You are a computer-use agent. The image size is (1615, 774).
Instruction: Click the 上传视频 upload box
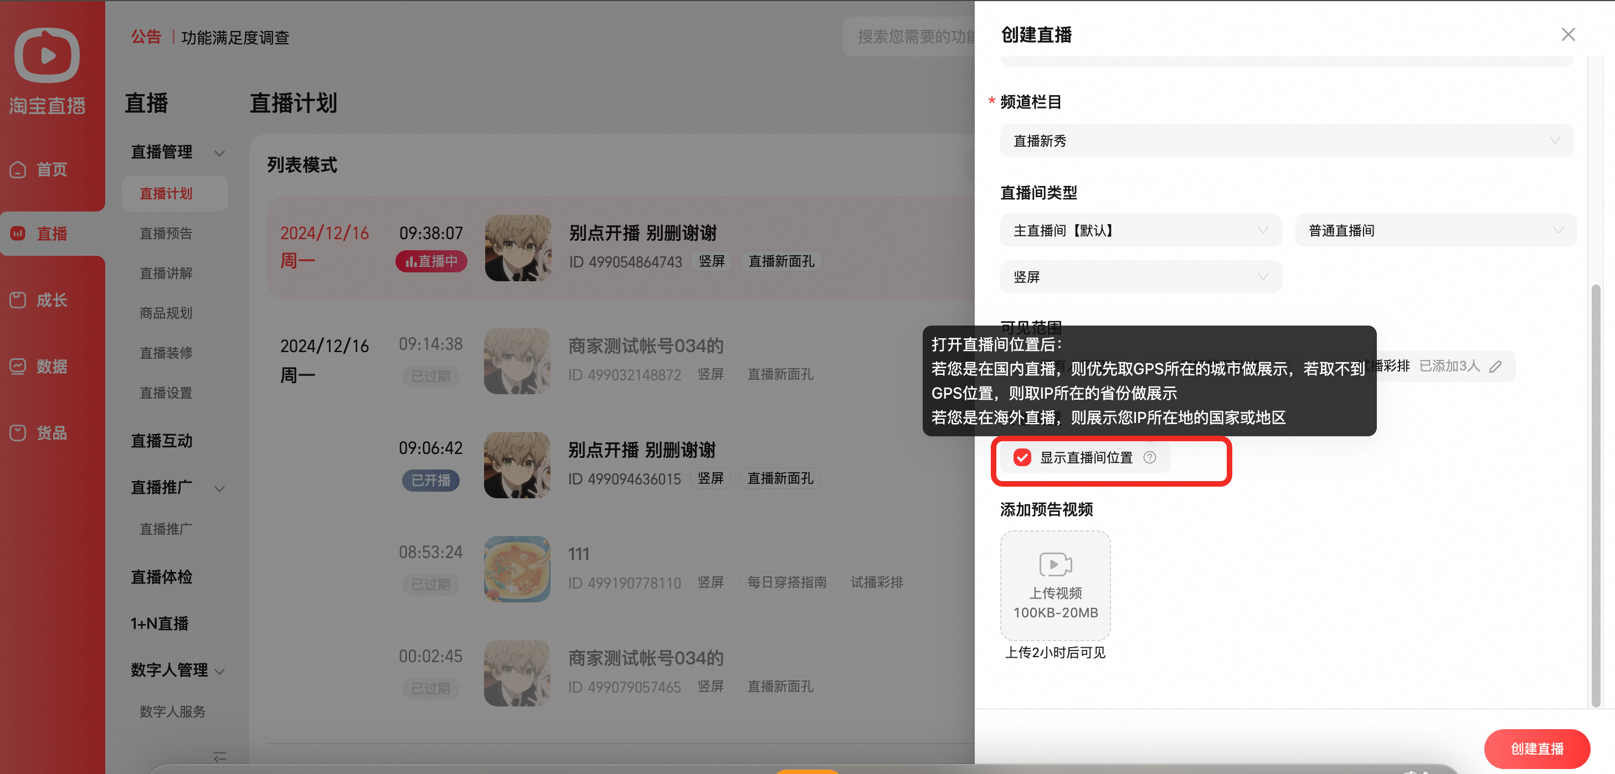point(1055,585)
